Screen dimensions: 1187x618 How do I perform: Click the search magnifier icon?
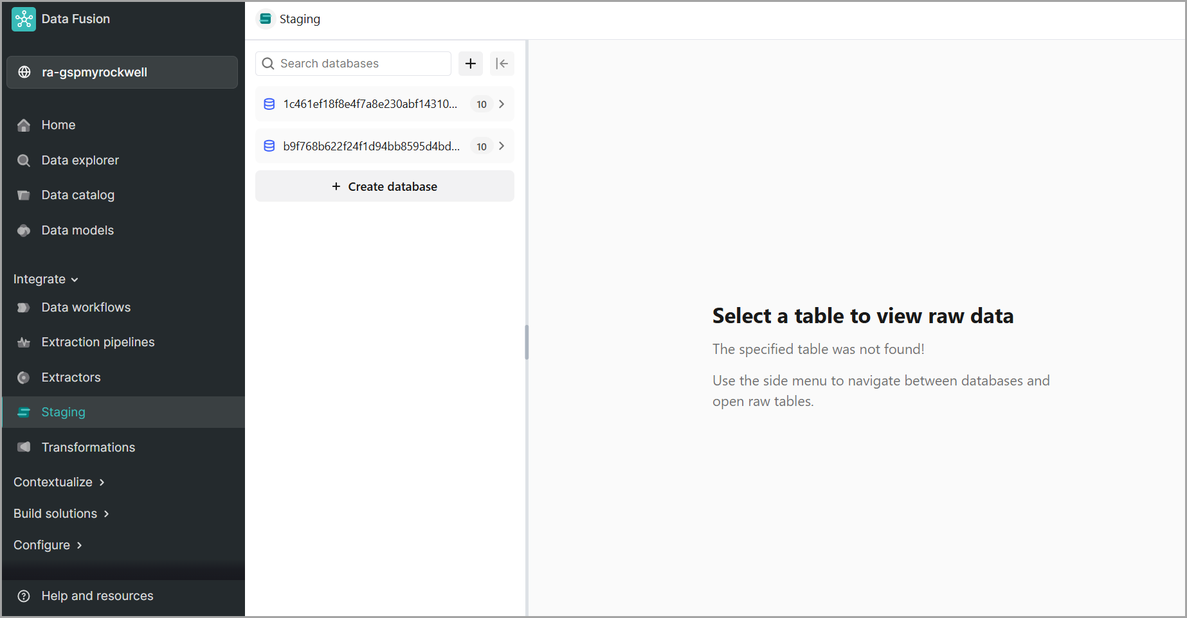pyautogui.click(x=268, y=64)
